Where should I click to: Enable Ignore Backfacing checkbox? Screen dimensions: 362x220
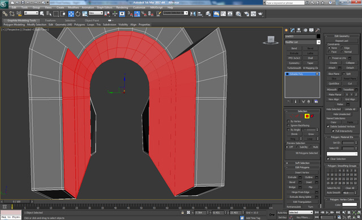[x=288, y=125]
